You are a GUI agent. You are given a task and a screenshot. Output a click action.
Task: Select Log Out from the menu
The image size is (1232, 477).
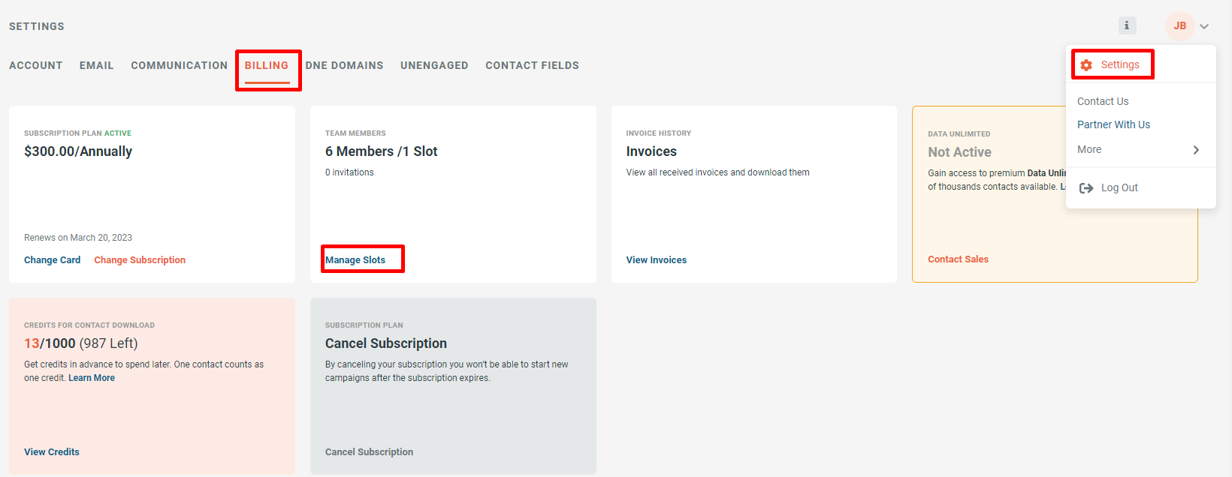click(x=1119, y=187)
